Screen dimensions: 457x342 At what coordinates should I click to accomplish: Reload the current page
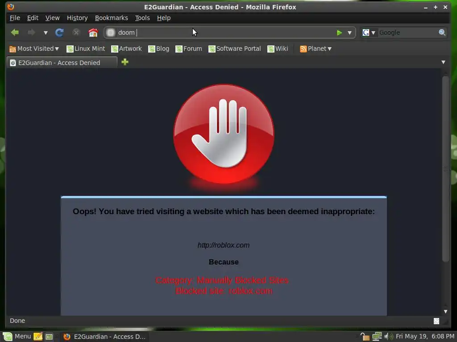(59, 33)
